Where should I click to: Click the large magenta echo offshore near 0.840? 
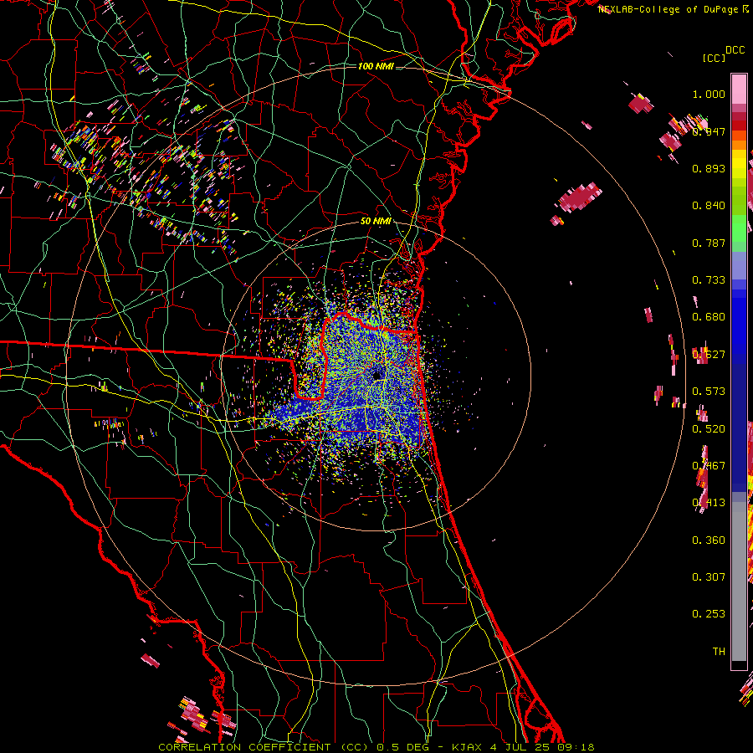[x=580, y=197]
